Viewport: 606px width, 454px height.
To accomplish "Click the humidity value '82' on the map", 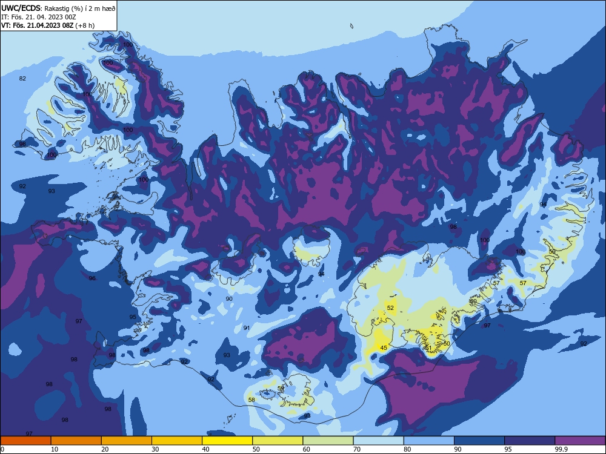I will tap(22, 78).
